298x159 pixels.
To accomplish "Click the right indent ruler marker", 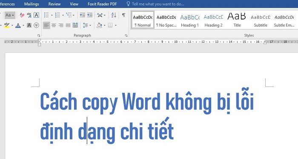I will pyautogui.click(x=265, y=42).
